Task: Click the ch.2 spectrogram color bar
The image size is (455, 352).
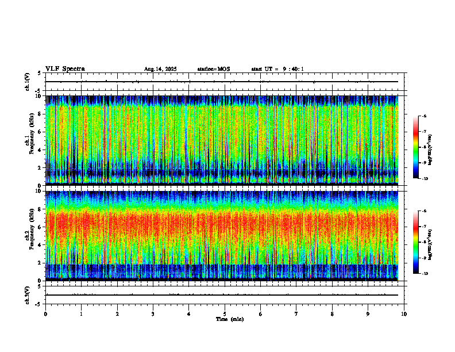Action: [415, 242]
